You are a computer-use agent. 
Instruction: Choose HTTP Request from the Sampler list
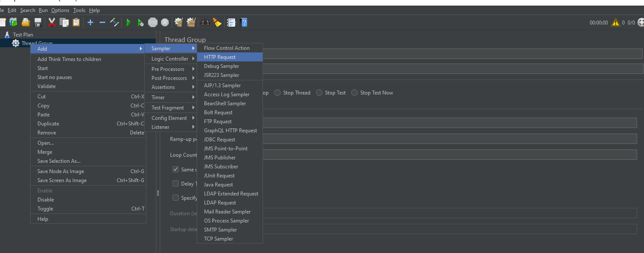coord(220,57)
